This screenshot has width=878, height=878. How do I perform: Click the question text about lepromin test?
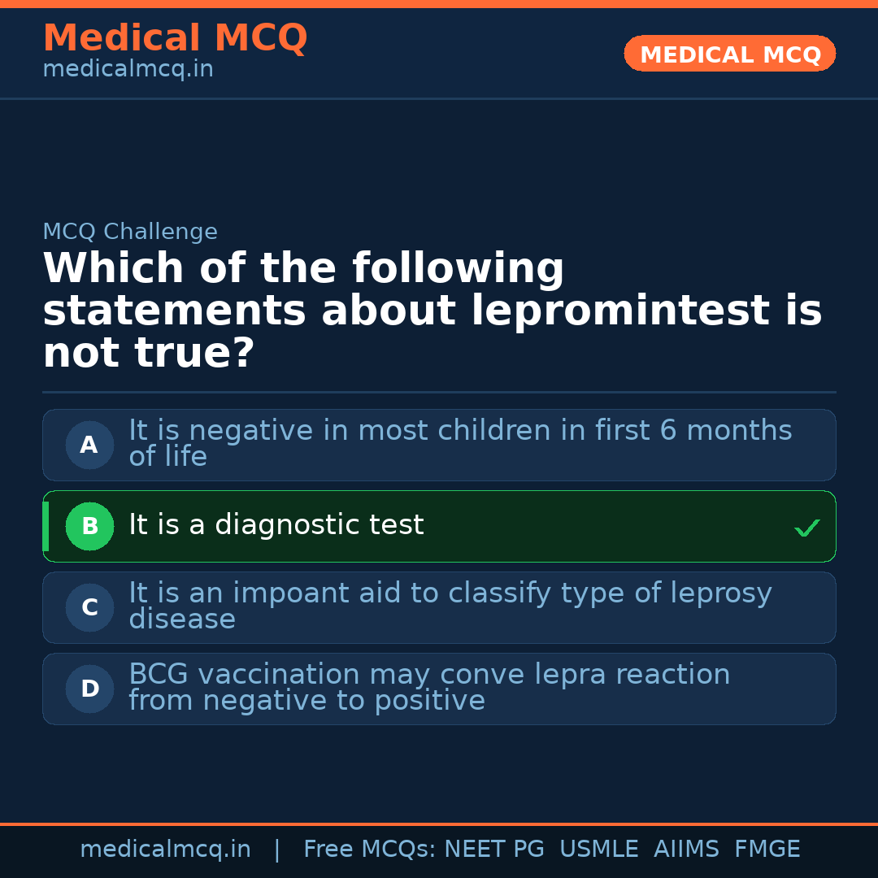pos(431,311)
